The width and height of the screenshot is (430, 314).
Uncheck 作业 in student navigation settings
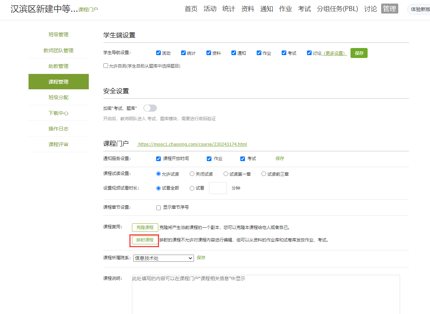(259, 53)
